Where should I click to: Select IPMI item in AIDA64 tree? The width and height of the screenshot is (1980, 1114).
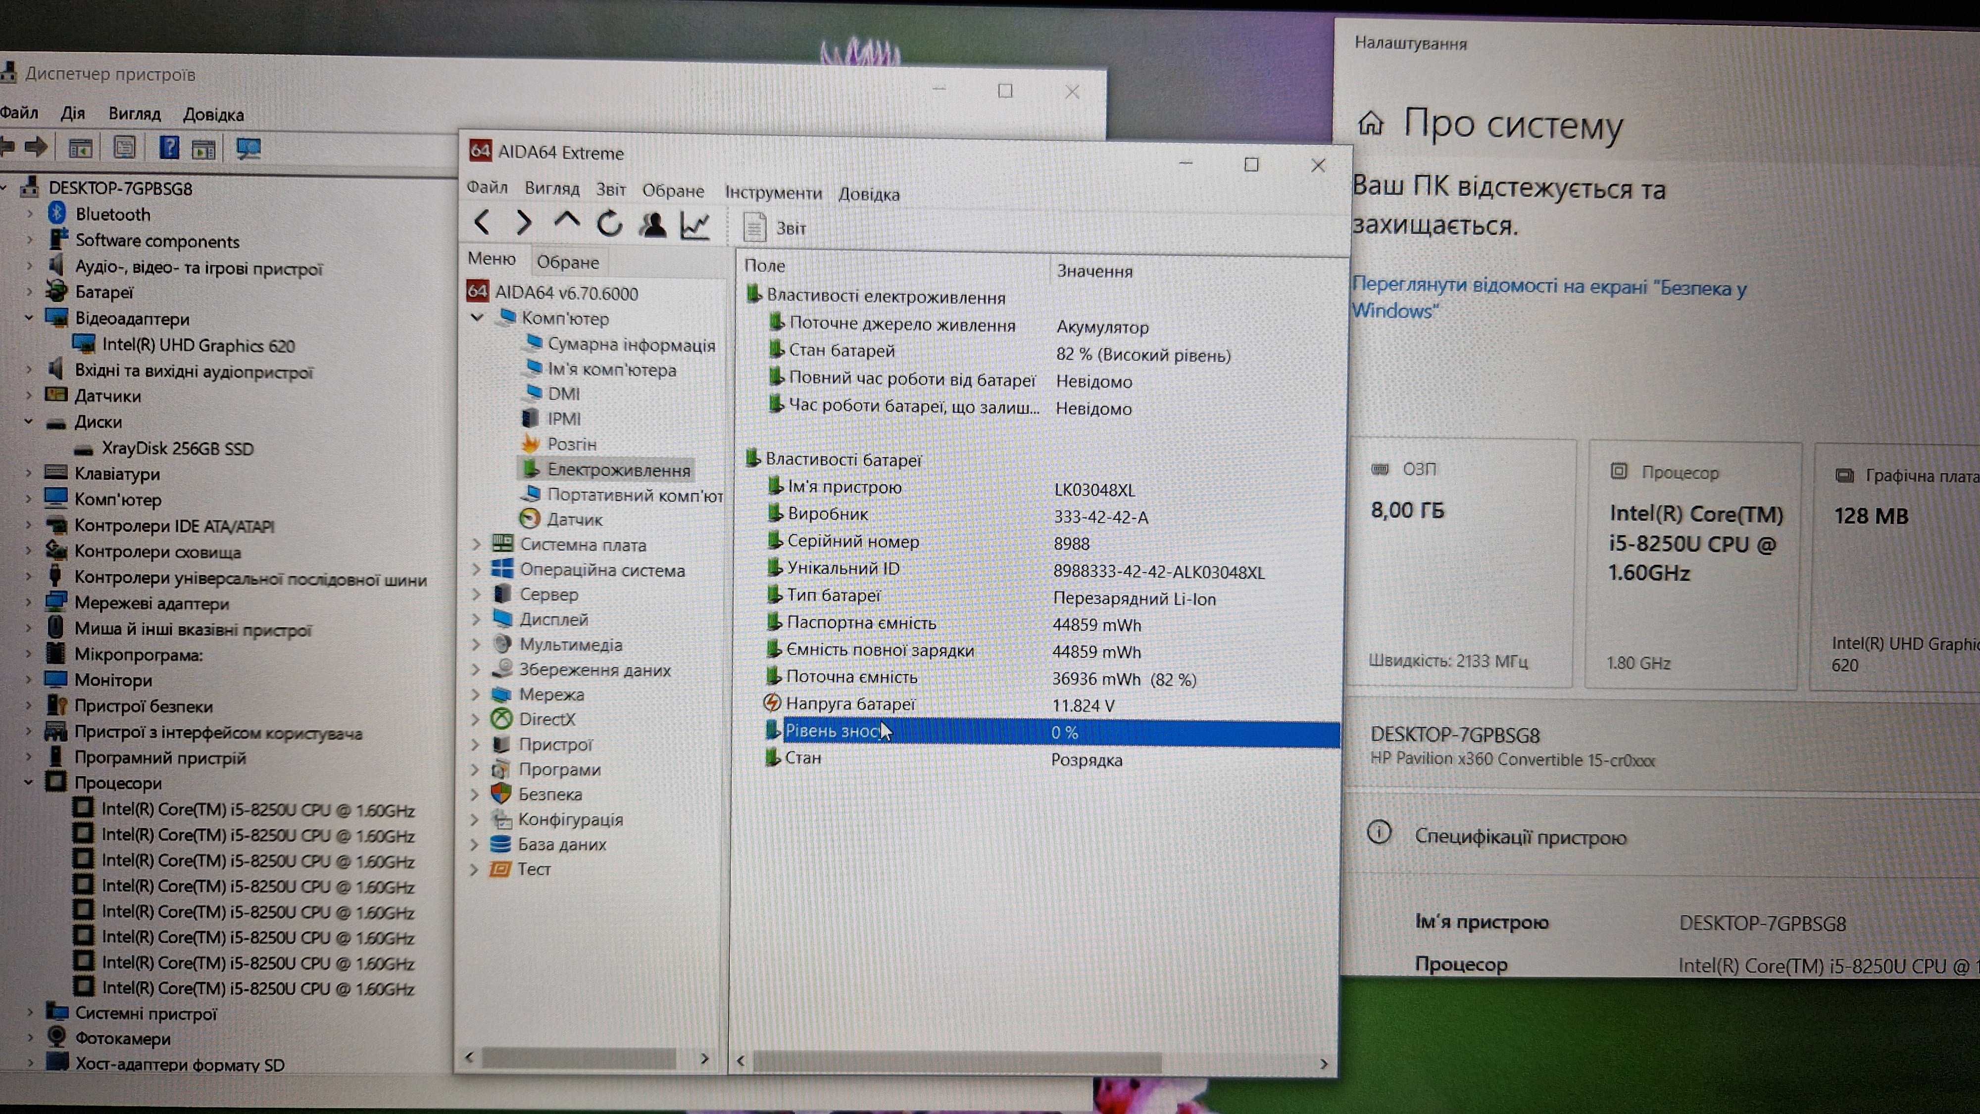coord(563,418)
